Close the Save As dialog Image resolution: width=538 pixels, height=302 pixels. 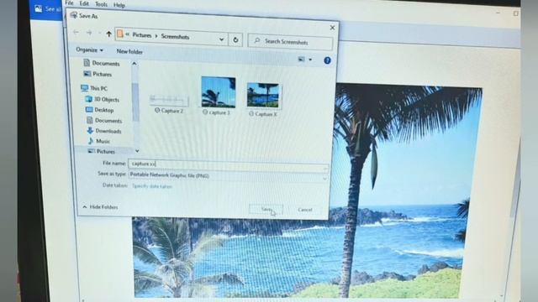click(x=332, y=28)
